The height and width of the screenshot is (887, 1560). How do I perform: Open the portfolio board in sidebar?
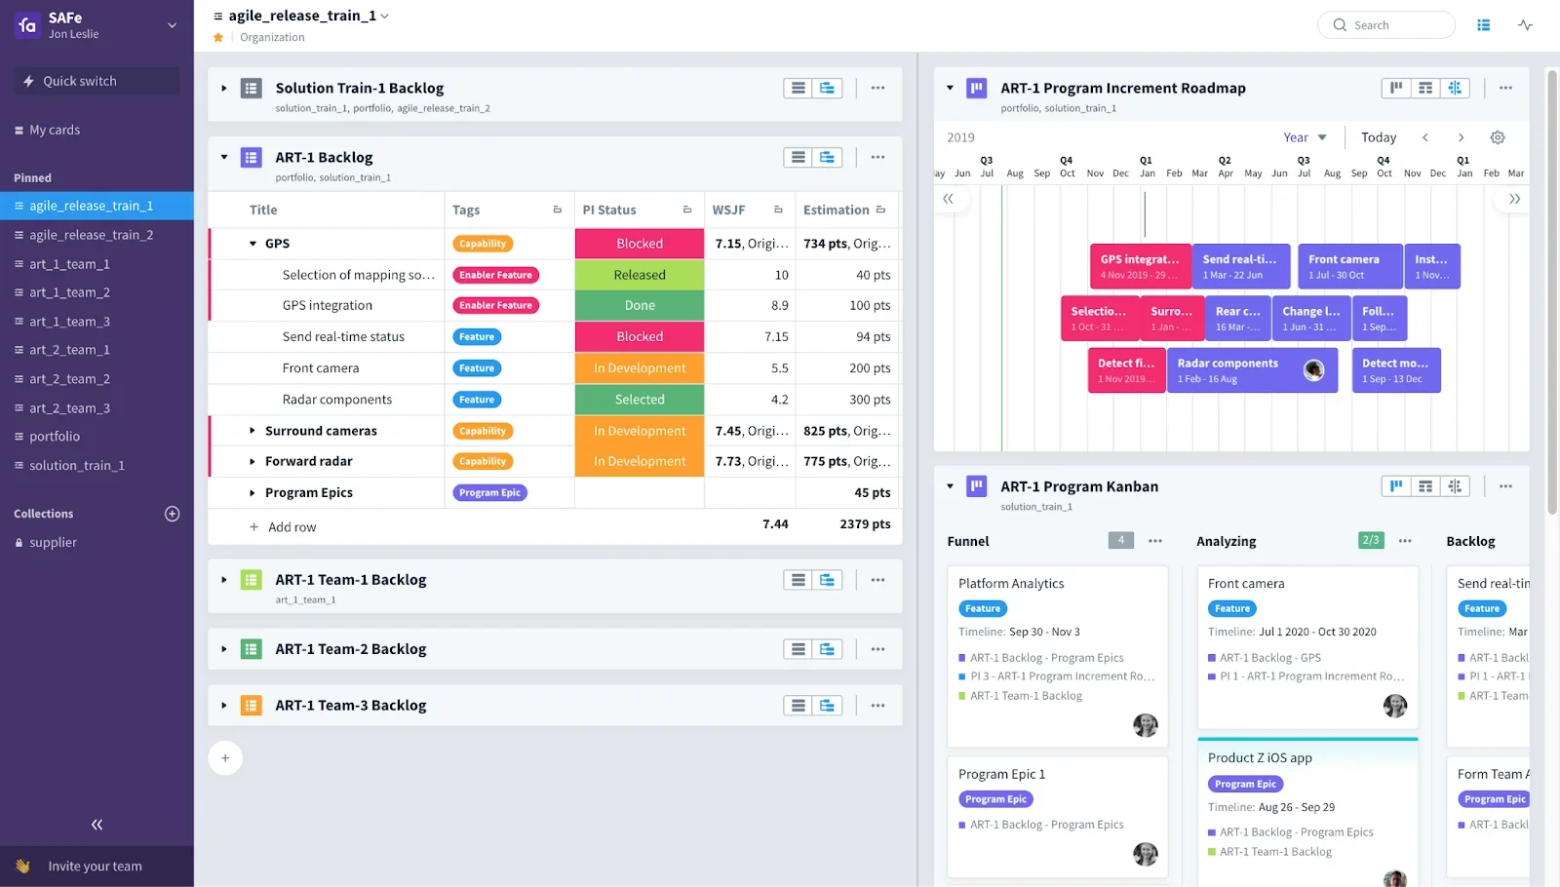pos(55,437)
